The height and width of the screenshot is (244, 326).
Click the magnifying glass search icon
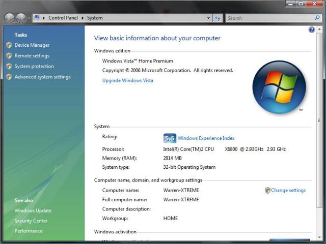[x=317, y=18]
